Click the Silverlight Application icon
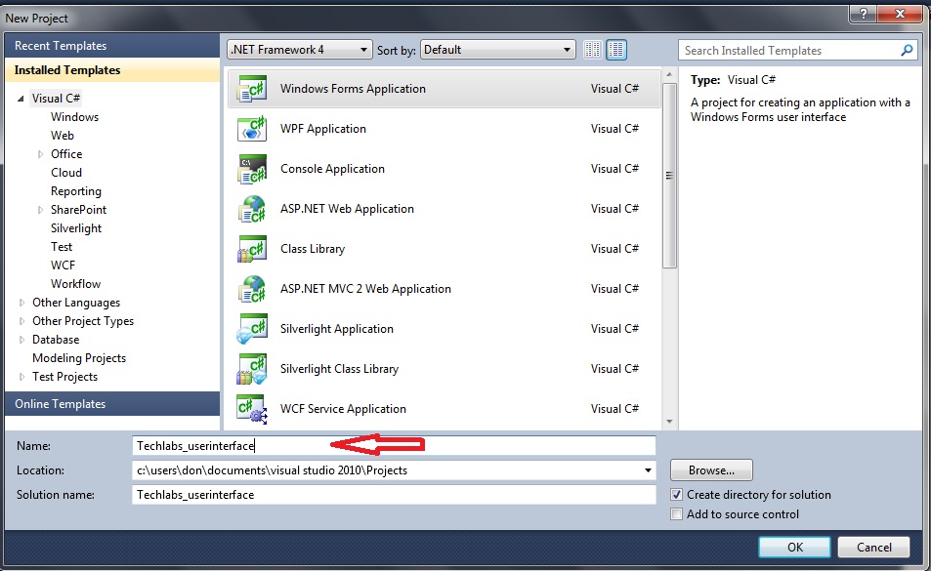The width and height of the screenshot is (931, 571). 252,329
